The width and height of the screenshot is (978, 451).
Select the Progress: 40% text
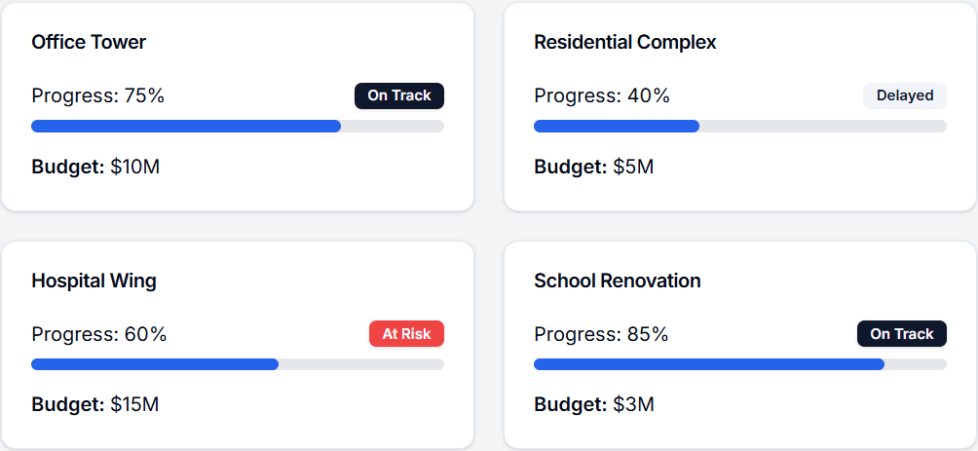pos(602,95)
